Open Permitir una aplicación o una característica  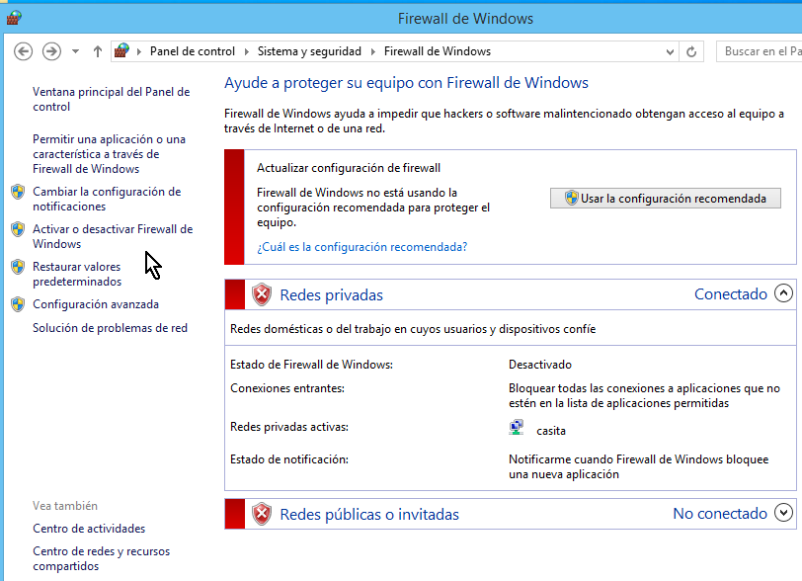click(109, 154)
